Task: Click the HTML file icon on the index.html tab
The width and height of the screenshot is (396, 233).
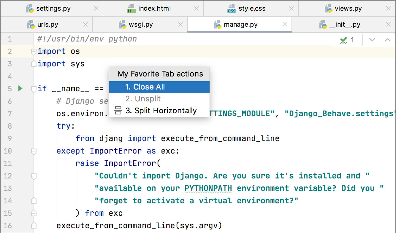Action: coord(132,8)
